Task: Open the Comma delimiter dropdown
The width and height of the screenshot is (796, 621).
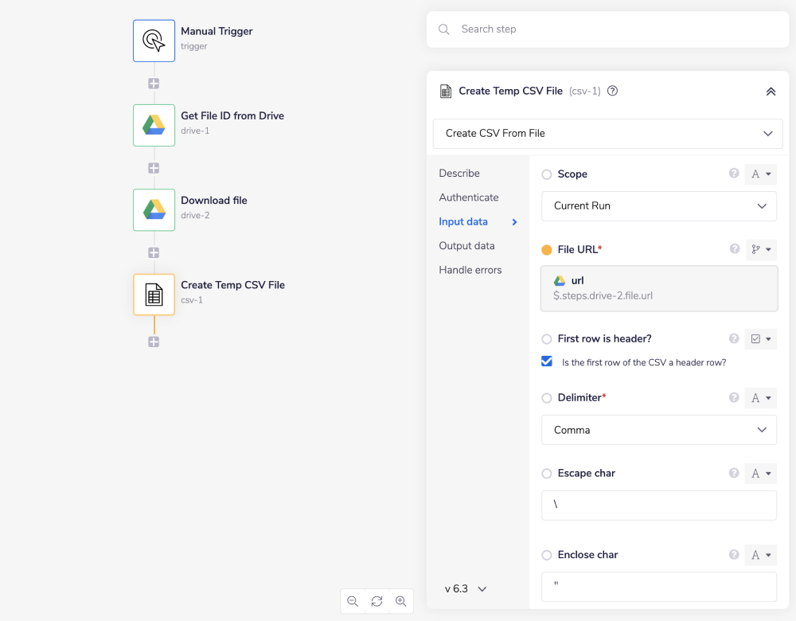Action: coord(658,430)
